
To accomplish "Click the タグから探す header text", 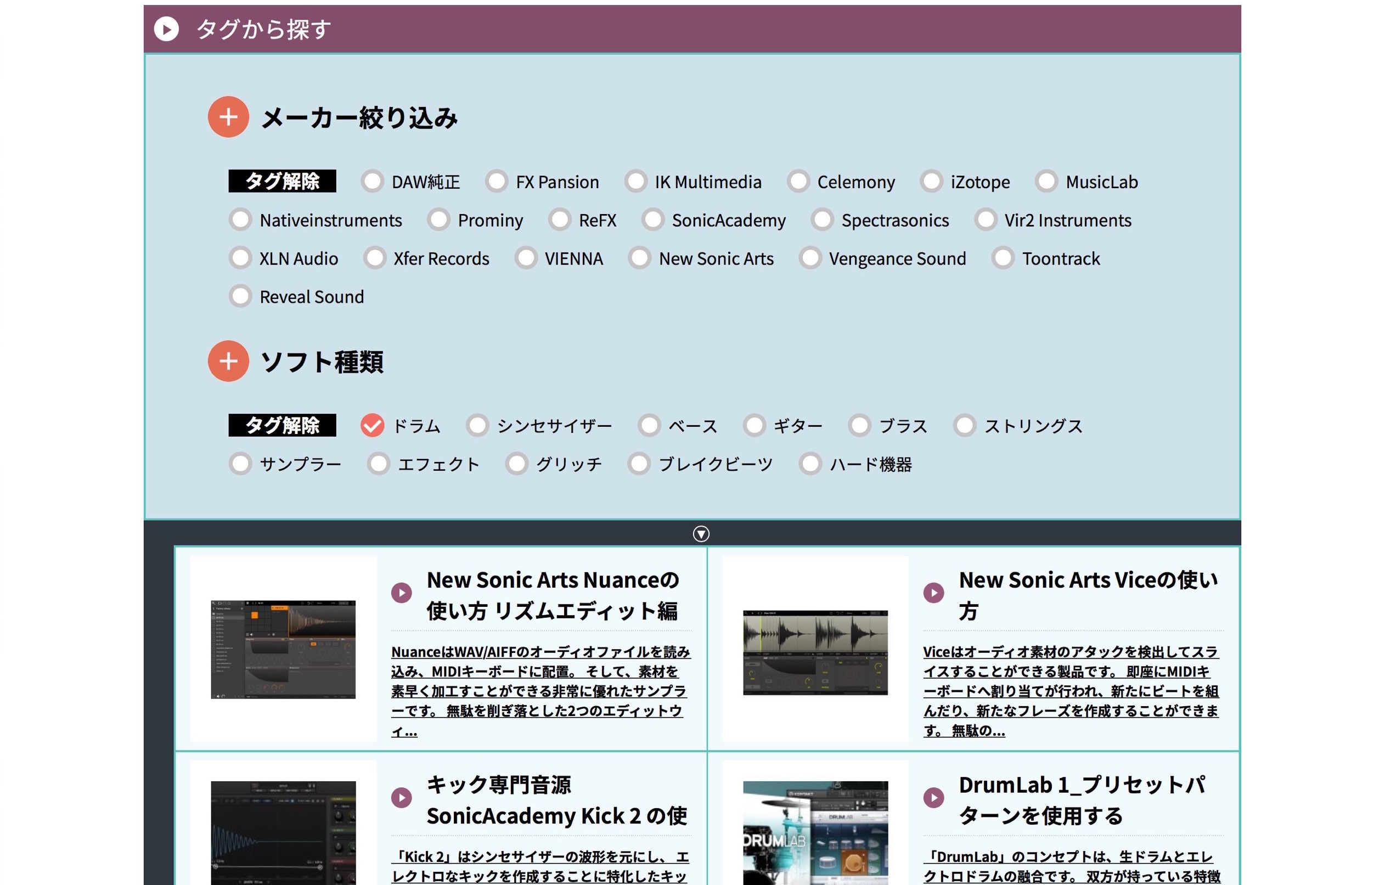I will pos(264,29).
